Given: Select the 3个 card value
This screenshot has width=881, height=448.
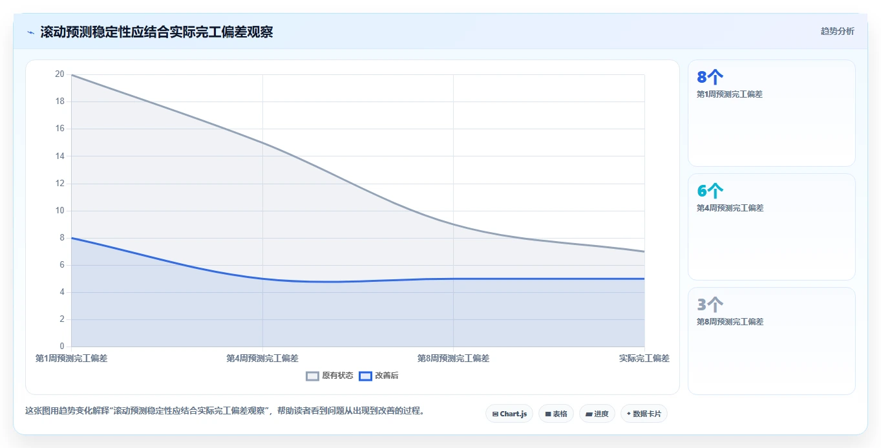Looking at the screenshot, I should coord(710,305).
